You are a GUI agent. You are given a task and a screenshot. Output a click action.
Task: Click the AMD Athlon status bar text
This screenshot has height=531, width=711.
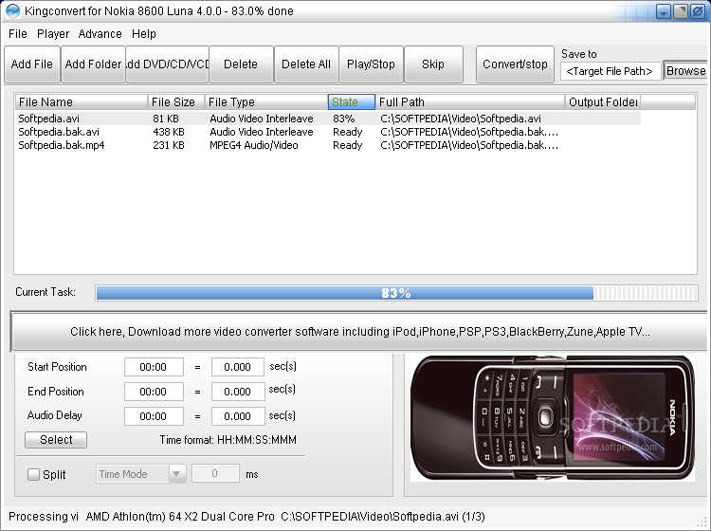(180, 517)
